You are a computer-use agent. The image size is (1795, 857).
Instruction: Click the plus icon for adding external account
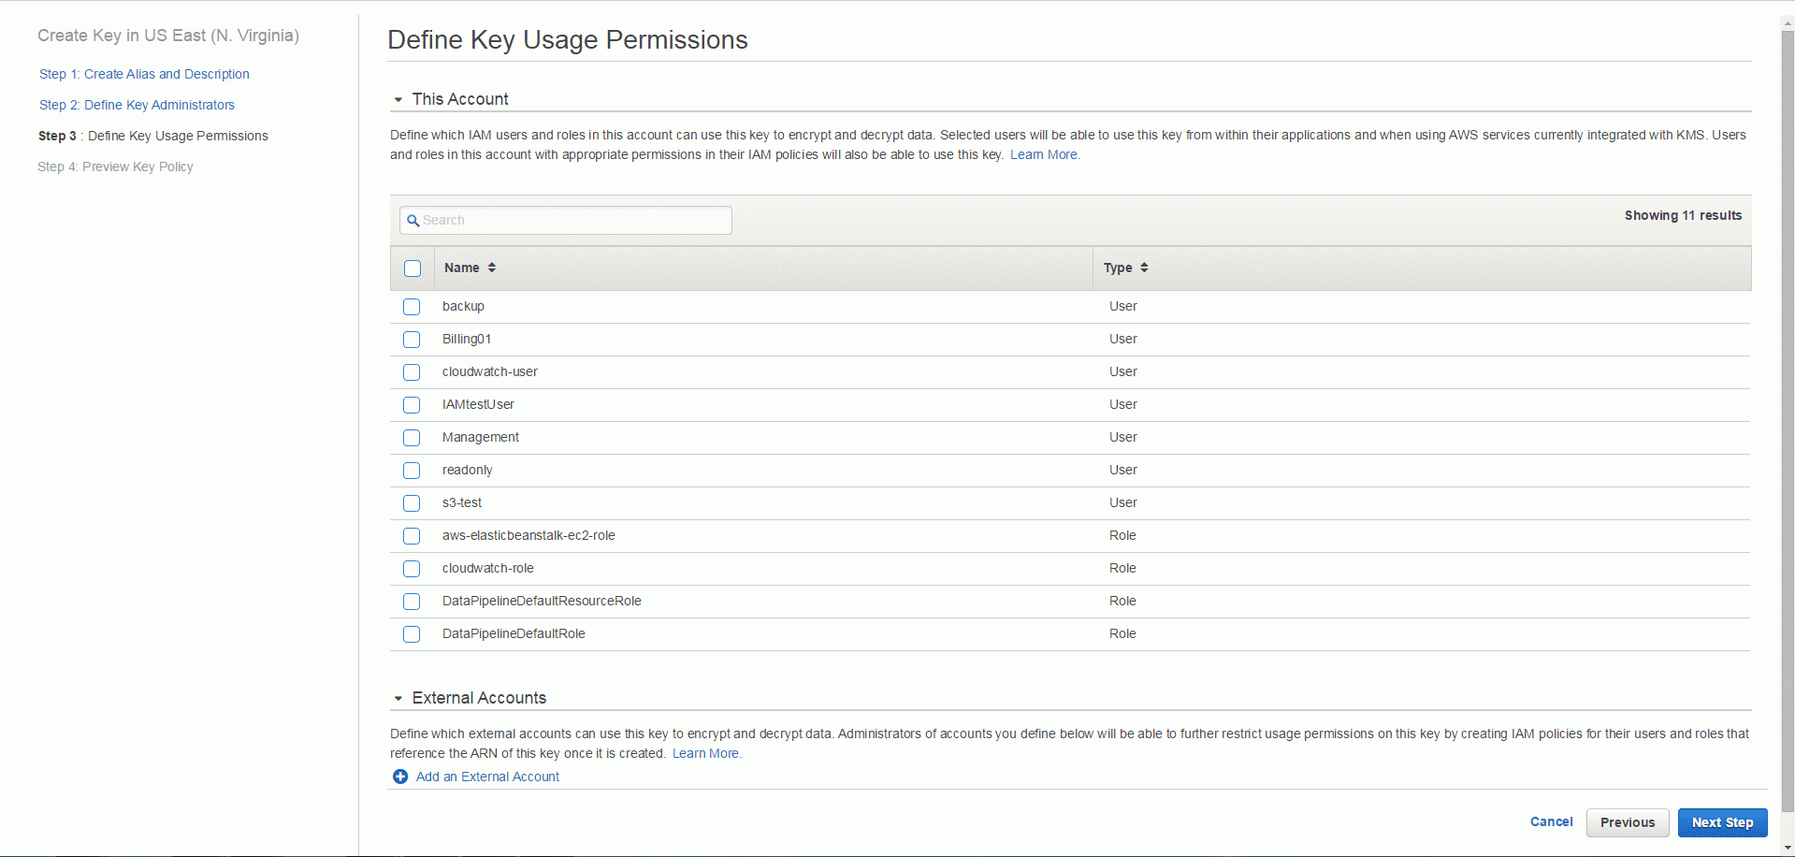(400, 777)
